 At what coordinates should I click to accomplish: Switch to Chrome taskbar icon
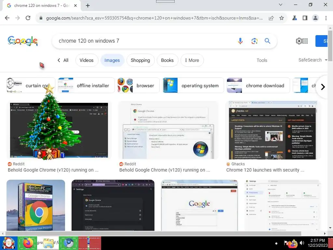pos(68,243)
